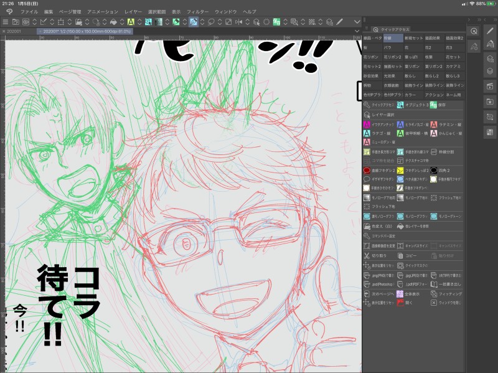Select the レイヤー選択 layer select tool
The height and width of the screenshot is (373, 498).
coord(381,115)
